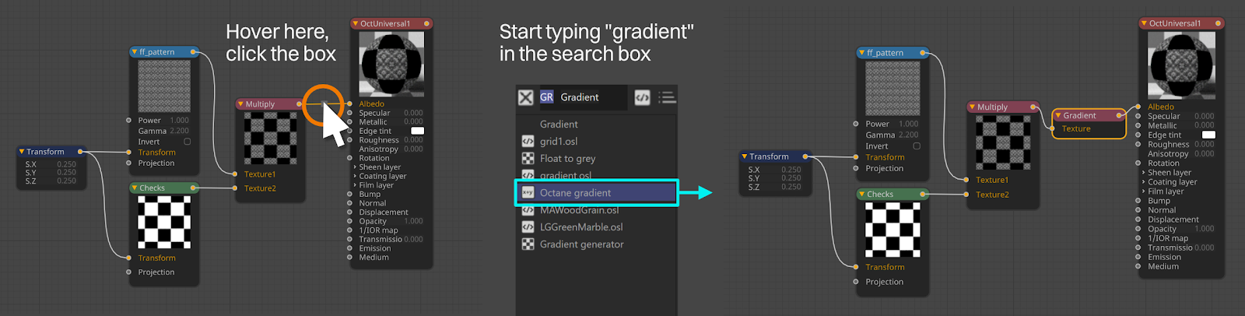Image resolution: width=1245 pixels, height=316 pixels.
Task: Collapse the Gradient node using its triangle
Action: [1058, 116]
